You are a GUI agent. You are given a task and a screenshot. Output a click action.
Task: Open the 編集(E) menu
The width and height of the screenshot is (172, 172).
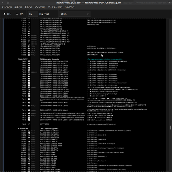tap(18, 7)
